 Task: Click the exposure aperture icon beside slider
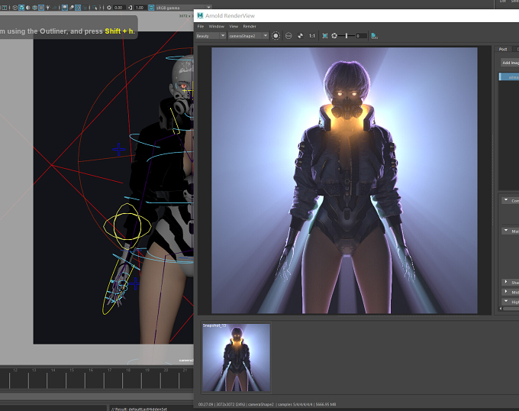coord(334,36)
